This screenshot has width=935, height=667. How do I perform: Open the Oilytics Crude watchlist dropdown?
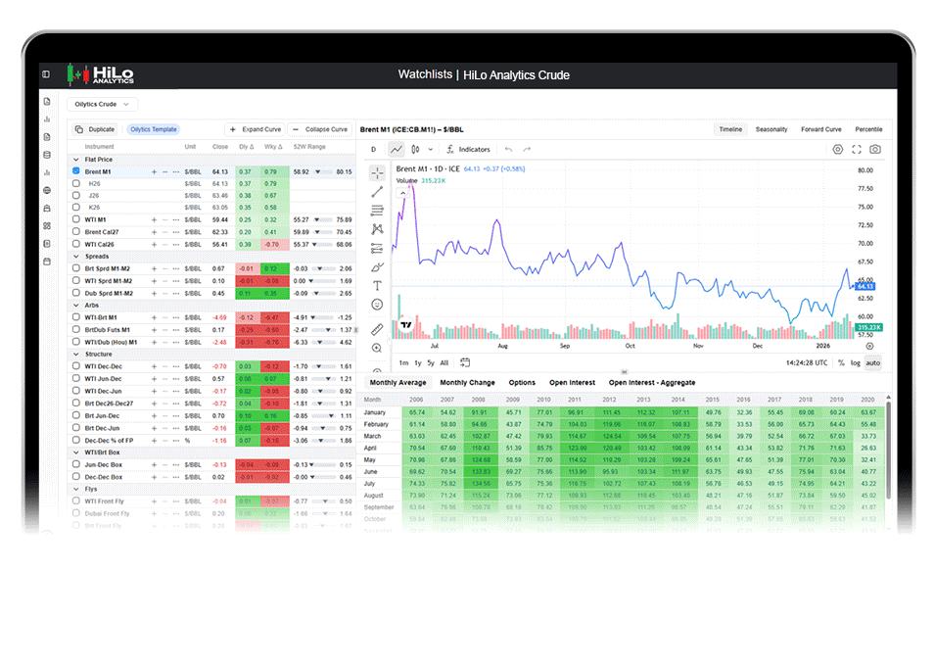[x=102, y=104]
